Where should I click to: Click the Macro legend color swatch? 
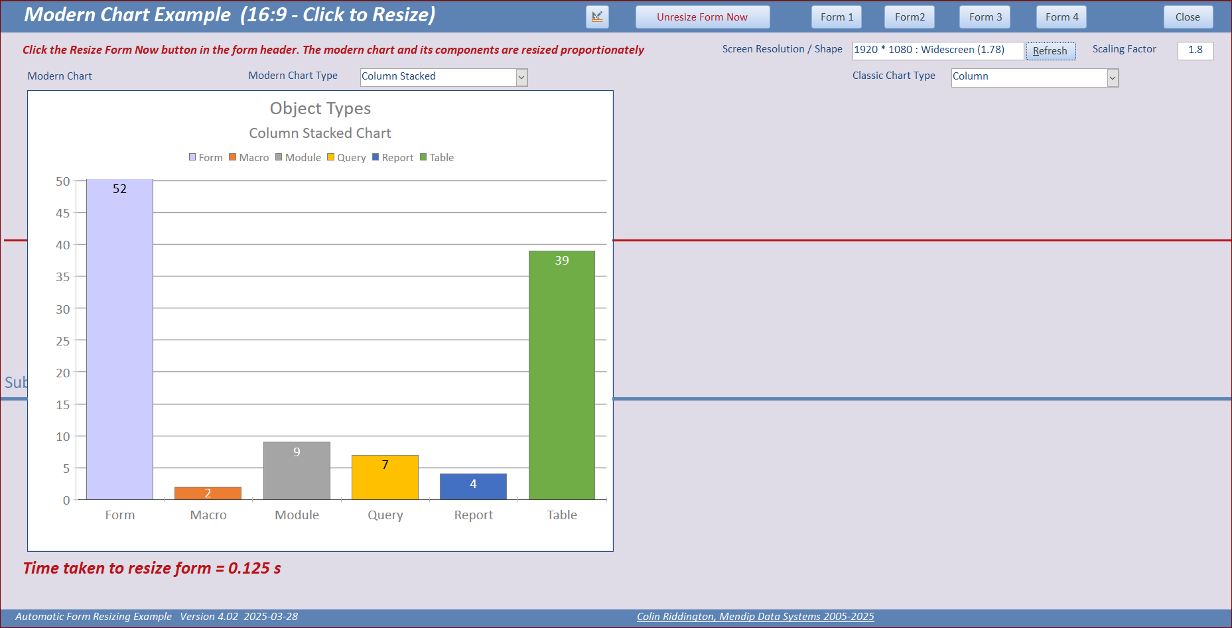tap(233, 157)
